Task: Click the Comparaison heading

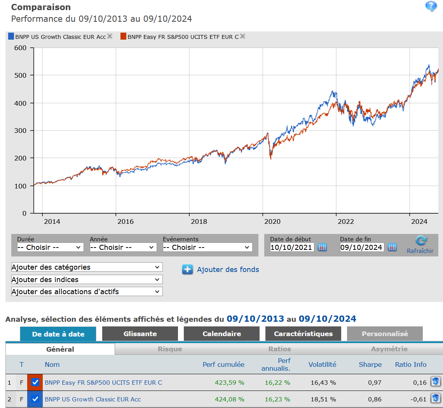Action: coord(41,7)
